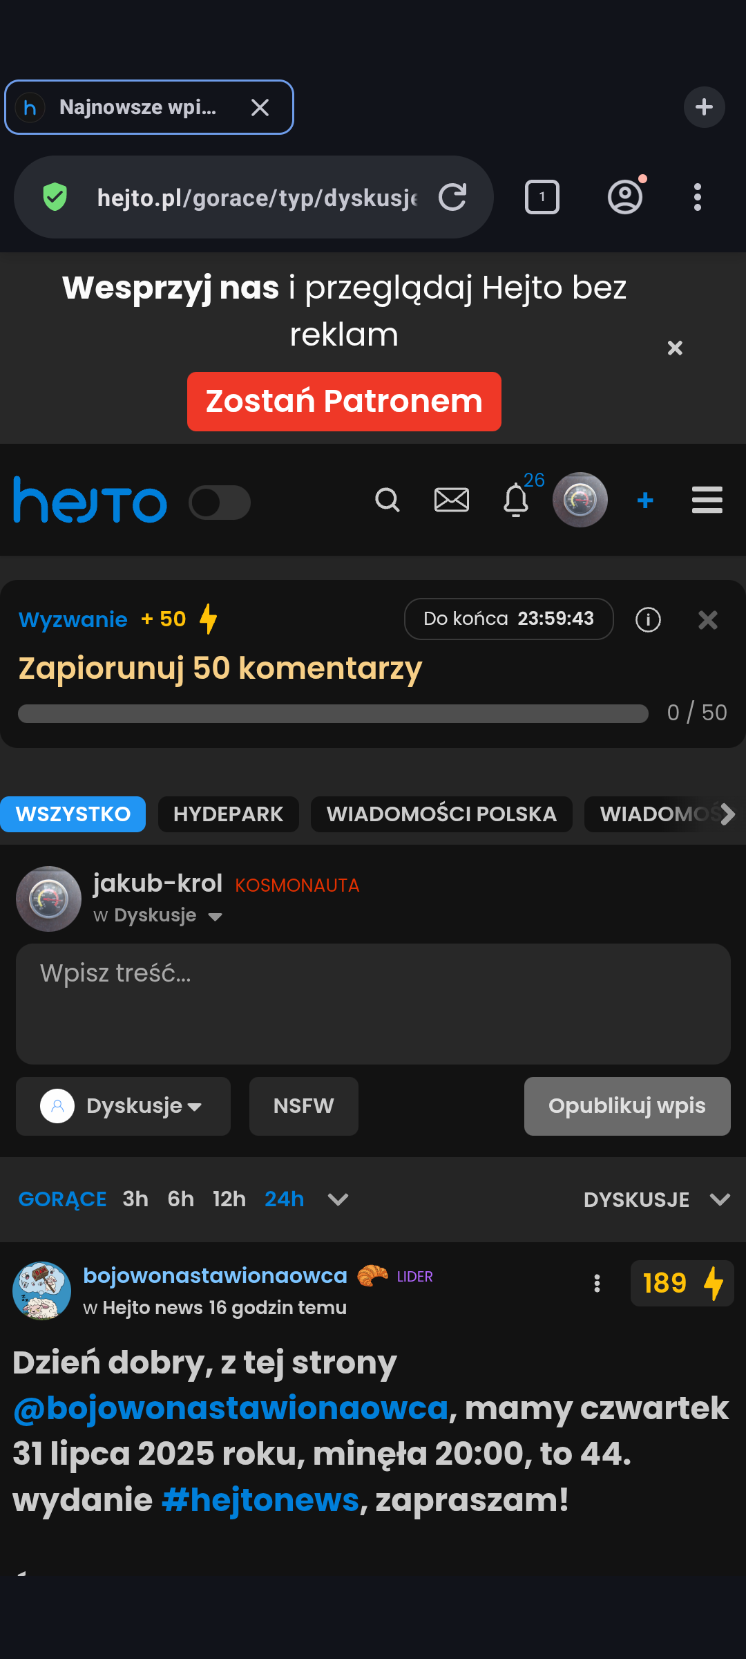Toggle the NSFW option for the post
The image size is (746, 1659).
[x=304, y=1106]
